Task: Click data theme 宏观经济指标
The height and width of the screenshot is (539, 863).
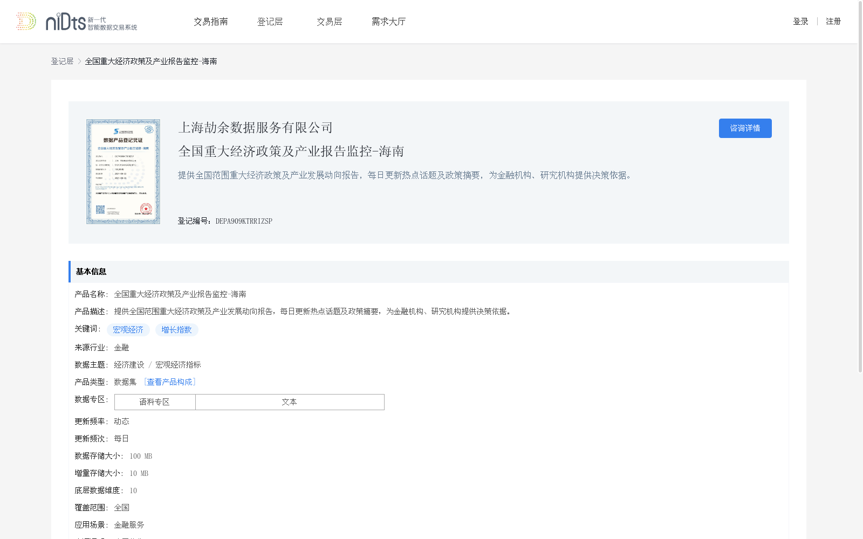Action: 178,365
